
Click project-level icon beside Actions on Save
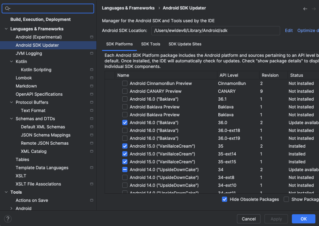point(92,200)
